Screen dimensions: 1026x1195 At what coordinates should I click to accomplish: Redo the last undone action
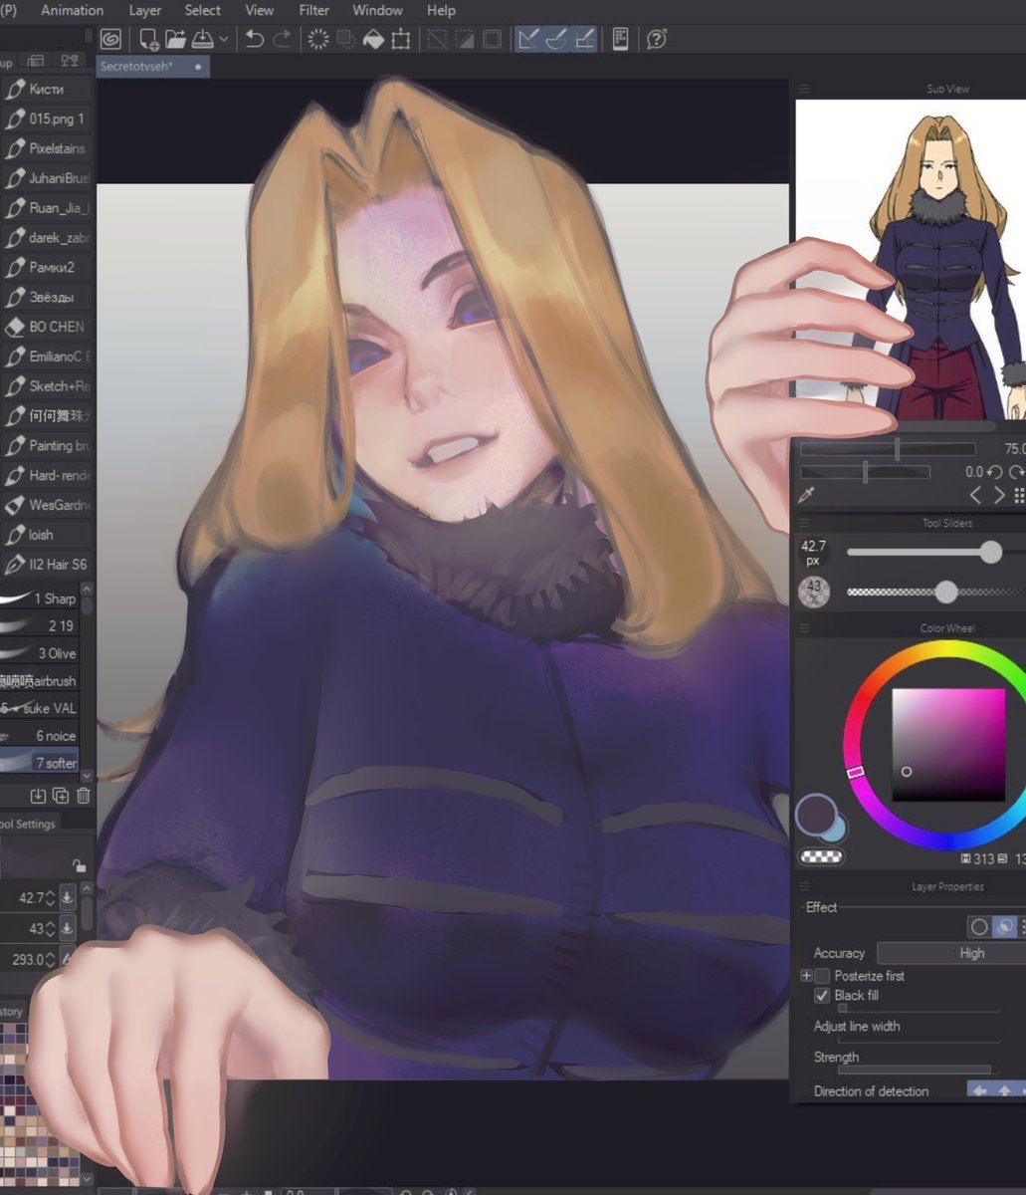[x=283, y=40]
